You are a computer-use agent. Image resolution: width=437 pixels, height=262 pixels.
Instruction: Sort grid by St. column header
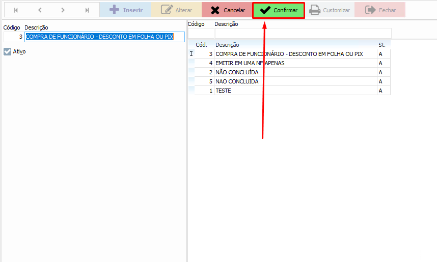click(x=383, y=45)
